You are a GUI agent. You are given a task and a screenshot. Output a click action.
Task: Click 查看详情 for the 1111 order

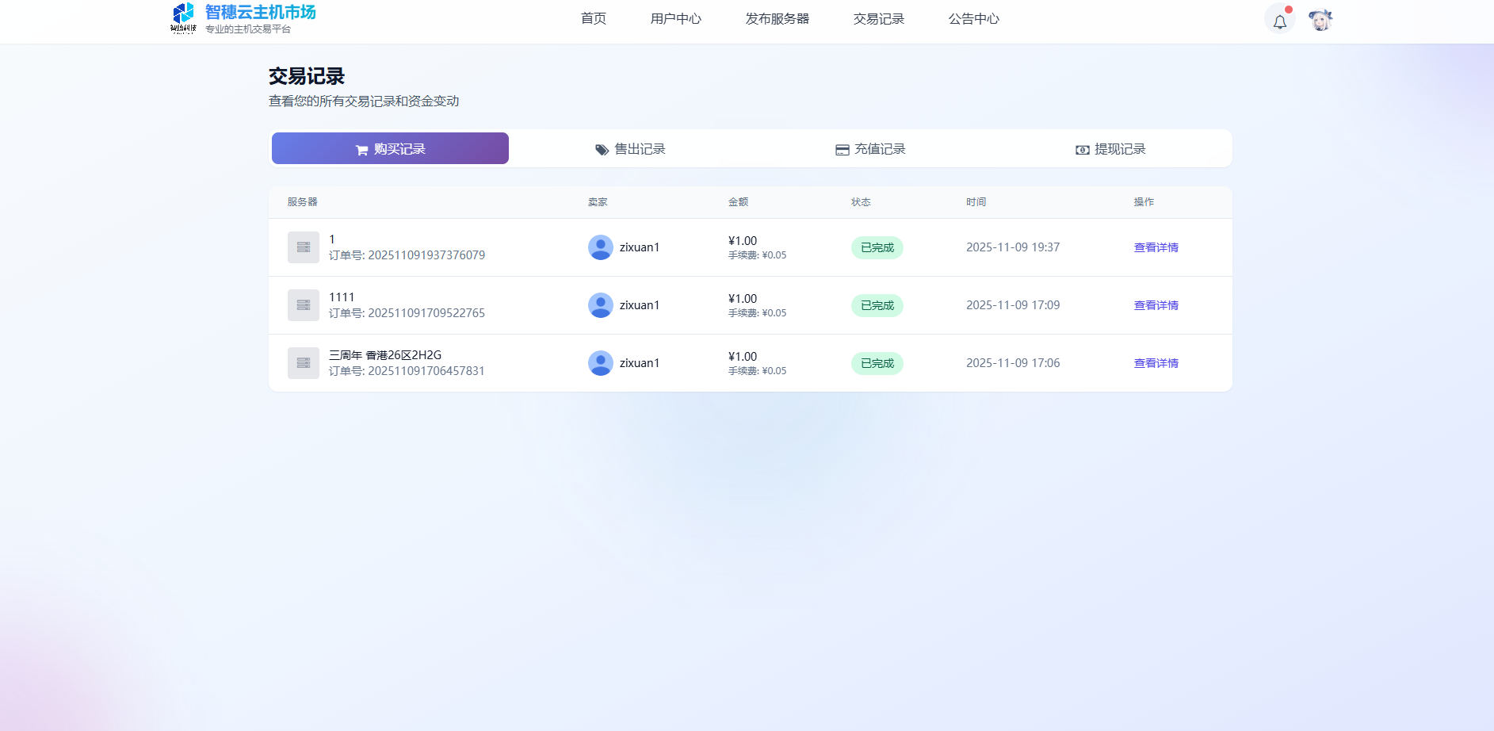[1156, 305]
